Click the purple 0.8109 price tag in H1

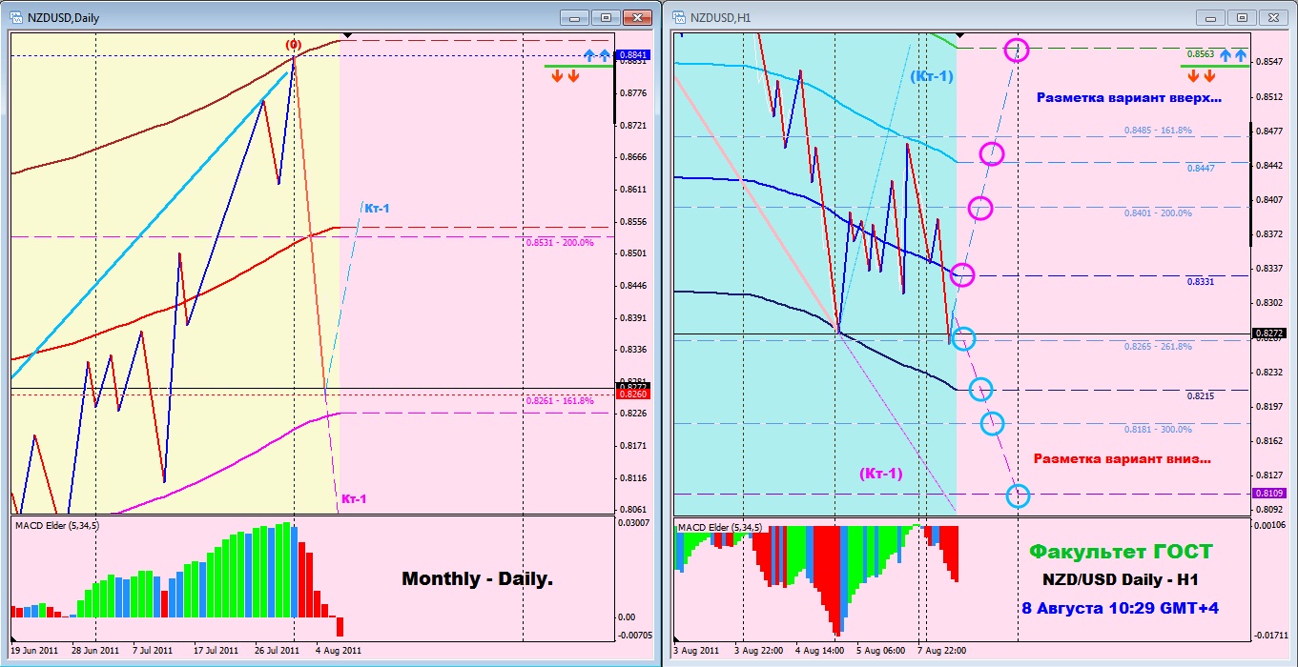click(x=1269, y=493)
